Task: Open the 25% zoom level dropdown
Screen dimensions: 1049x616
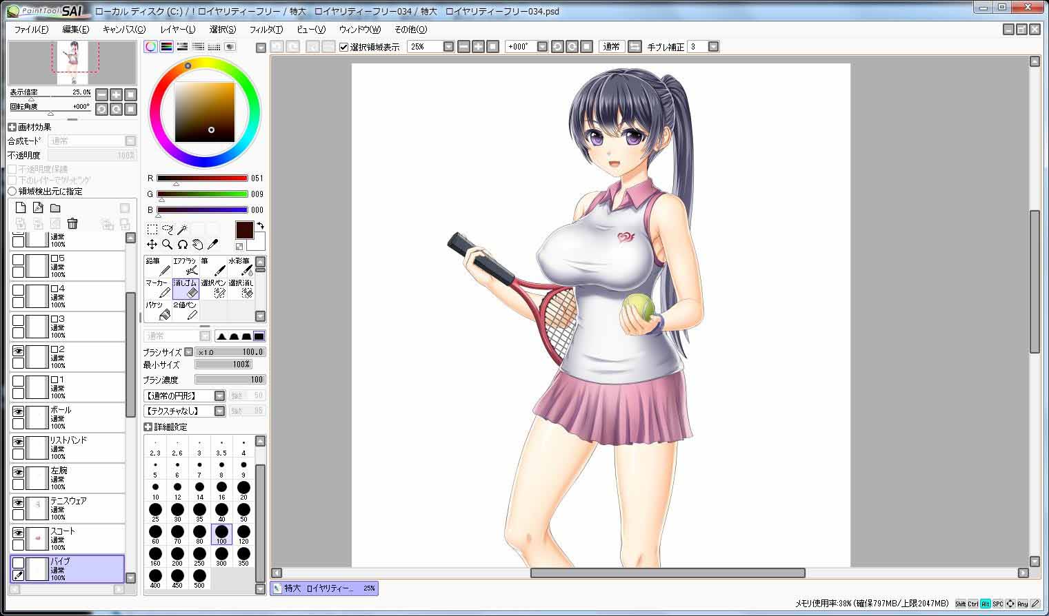Action: 448,47
